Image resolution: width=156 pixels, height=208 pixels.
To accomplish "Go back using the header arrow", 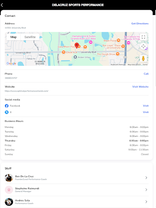I will pos(2,5).
